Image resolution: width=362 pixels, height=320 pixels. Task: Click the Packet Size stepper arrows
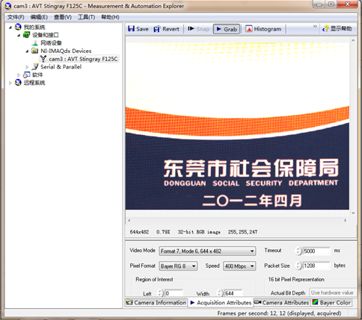click(x=298, y=266)
